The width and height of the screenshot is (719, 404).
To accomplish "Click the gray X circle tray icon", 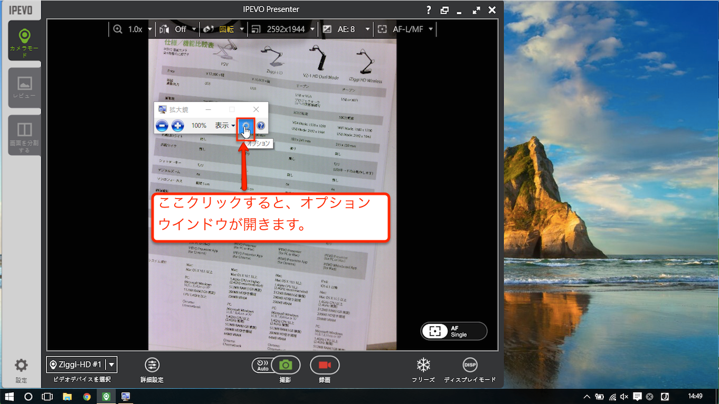I will pyautogui.click(x=650, y=396).
